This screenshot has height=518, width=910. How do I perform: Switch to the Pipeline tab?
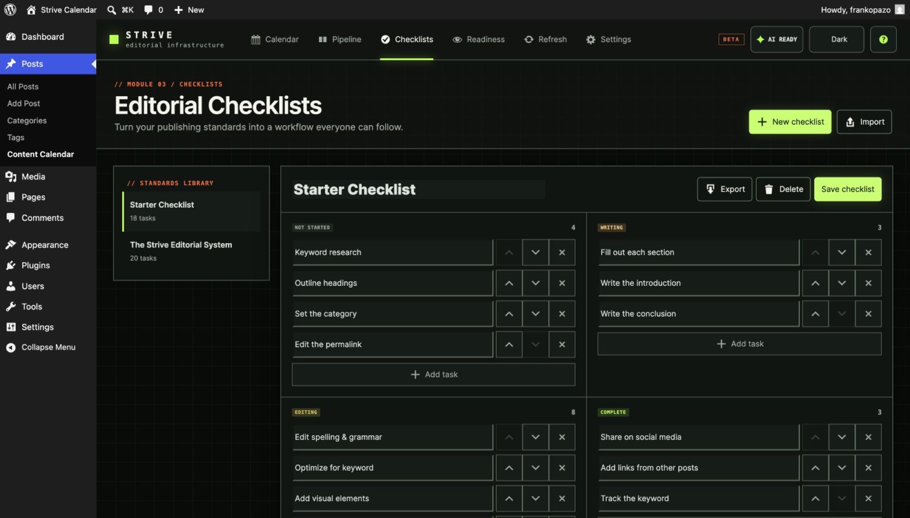[x=340, y=39]
